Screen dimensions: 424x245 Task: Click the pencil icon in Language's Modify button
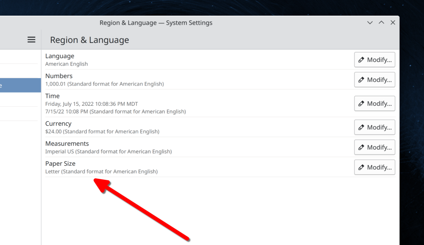[361, 60]
